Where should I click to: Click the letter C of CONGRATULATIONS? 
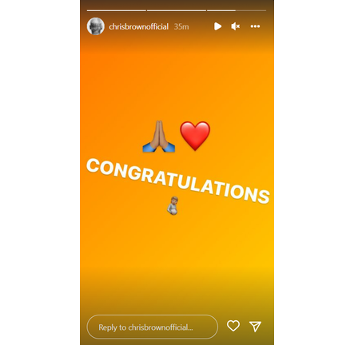coord(92,166)
